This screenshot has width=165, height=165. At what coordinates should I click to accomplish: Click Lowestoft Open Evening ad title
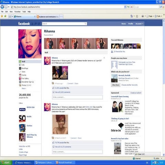120,97
